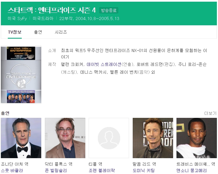218x174 pixels.
Task: Click the 방송종료 status badge
Action: (x=109, y=10)
